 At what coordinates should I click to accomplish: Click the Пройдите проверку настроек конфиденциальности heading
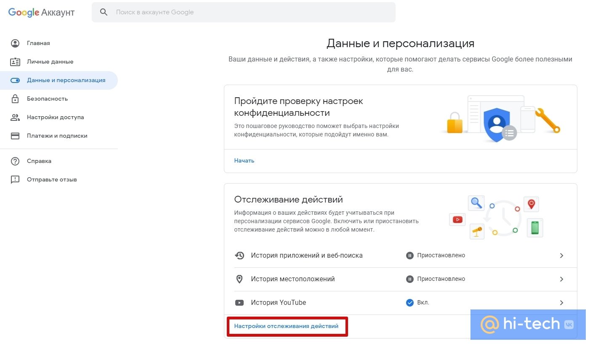[299, 107]
